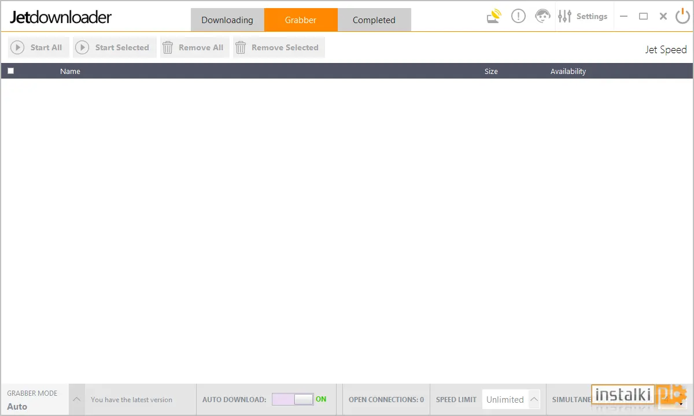The width and height of the screenshot is (694, 416).
Task: Switch to the Downloading tab
Action: 227,20
